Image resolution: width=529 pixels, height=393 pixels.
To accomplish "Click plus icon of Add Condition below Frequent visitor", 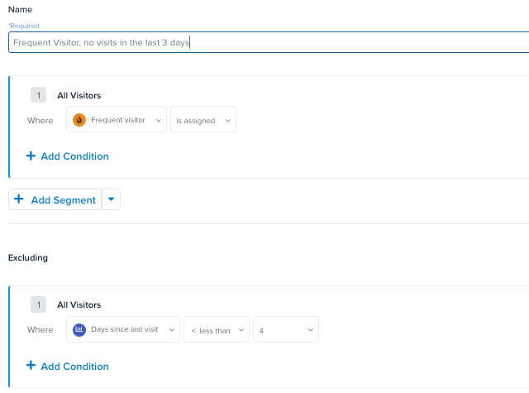I will point(31,156).
